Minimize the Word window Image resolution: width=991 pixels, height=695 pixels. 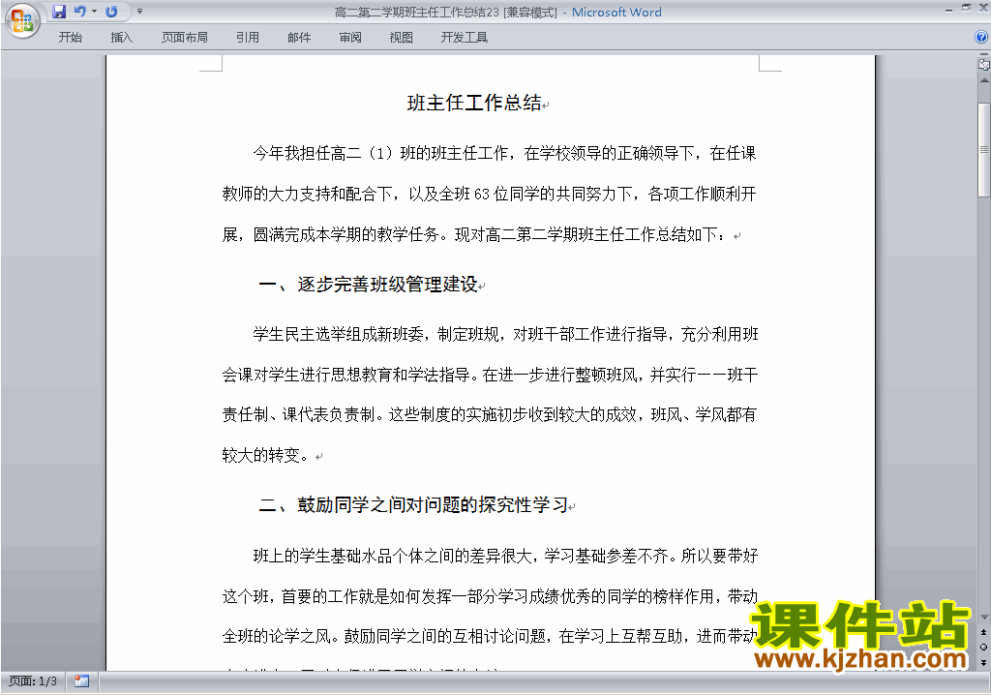948,9
